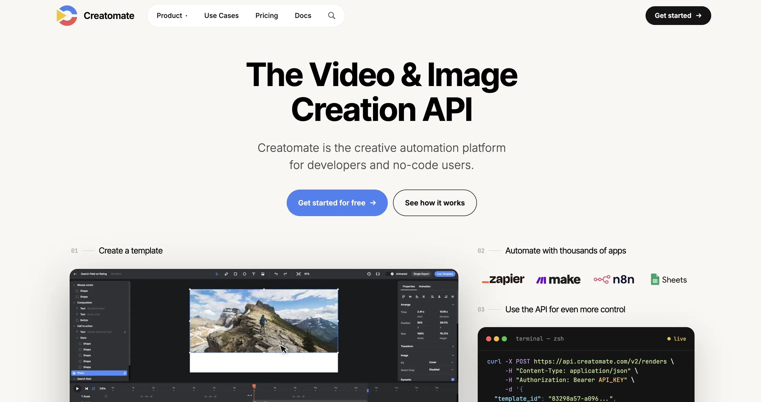The height and width of the screenshot is (402, 761).
Task: Expand the Transform section chevron
Action: pos(453,346)
